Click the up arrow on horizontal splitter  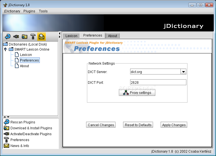5,117
